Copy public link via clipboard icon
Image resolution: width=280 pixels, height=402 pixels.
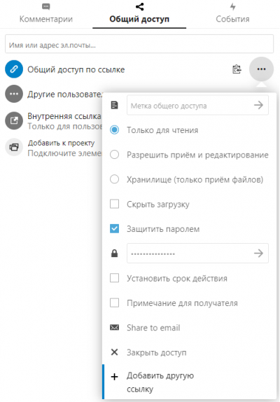tap(237, 69)
